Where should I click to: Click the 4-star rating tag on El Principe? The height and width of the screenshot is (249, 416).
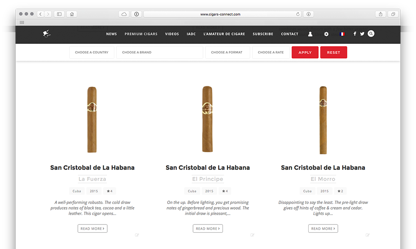click(225, 191)
